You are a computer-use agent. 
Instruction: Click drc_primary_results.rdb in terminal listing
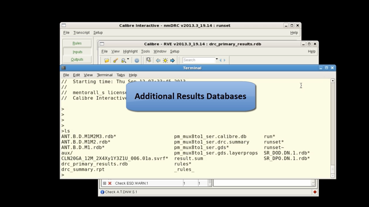(x=95, y=164)
